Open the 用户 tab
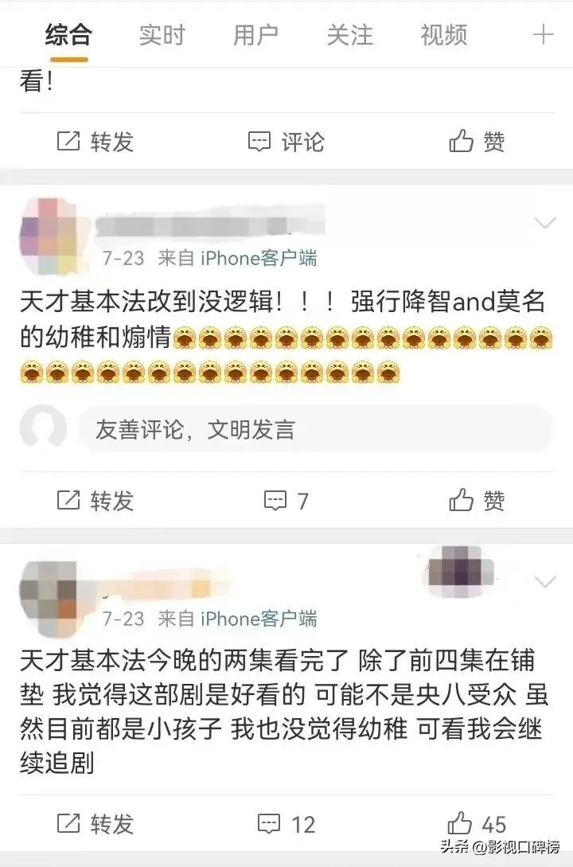Viewport: 573px width, 867px height. point(255,35)
